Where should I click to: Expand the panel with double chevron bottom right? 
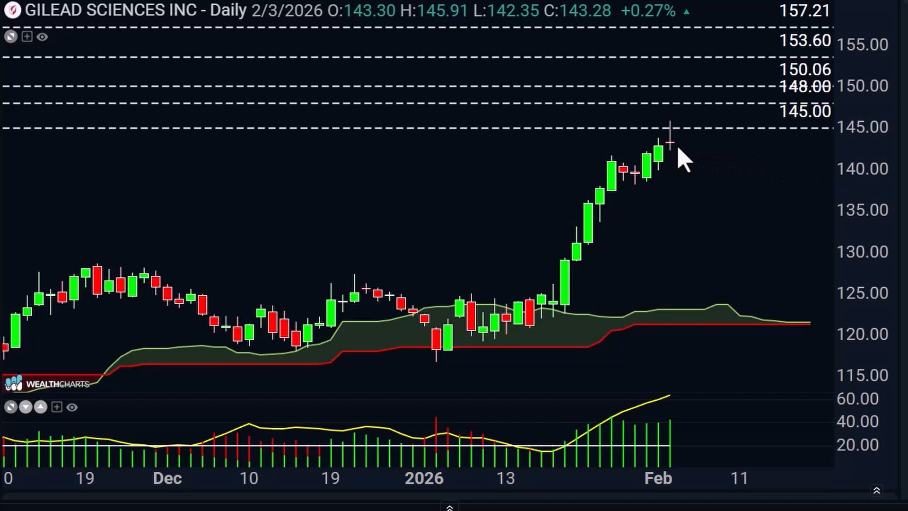pyautogui.click(x=876, y=491)
